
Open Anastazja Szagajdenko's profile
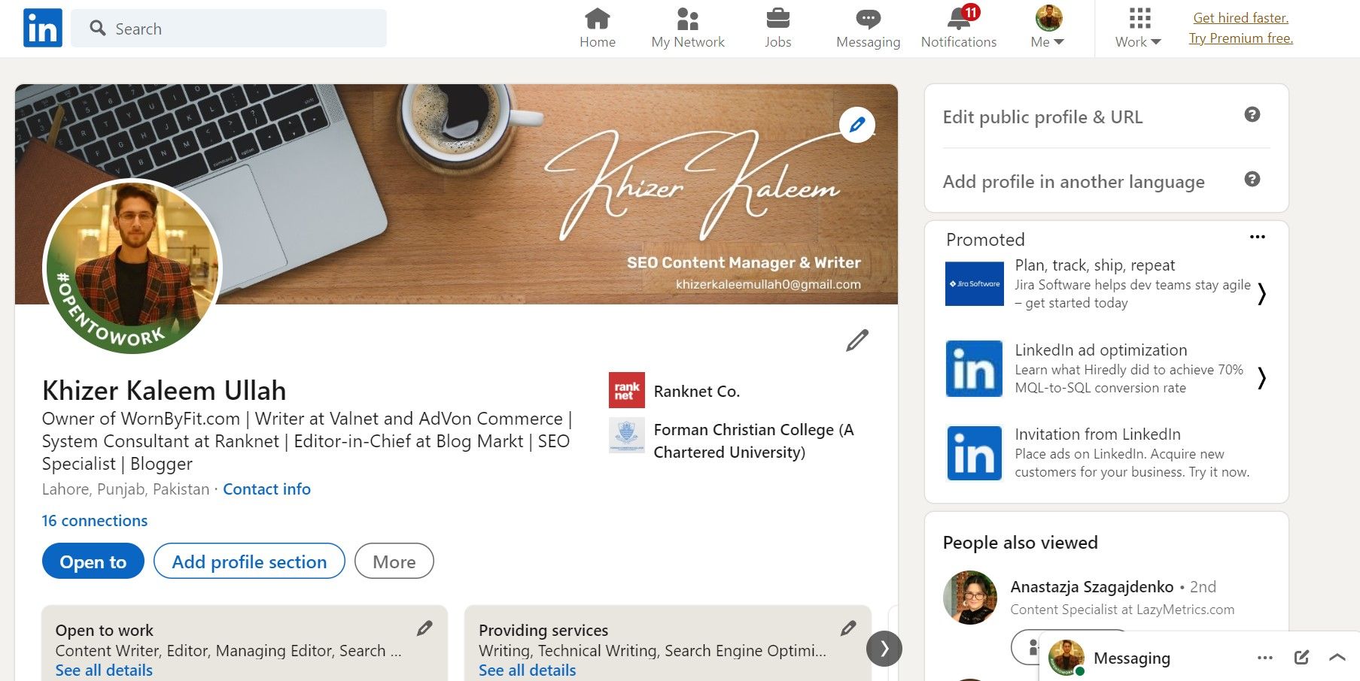click(x=1091, y=587)
